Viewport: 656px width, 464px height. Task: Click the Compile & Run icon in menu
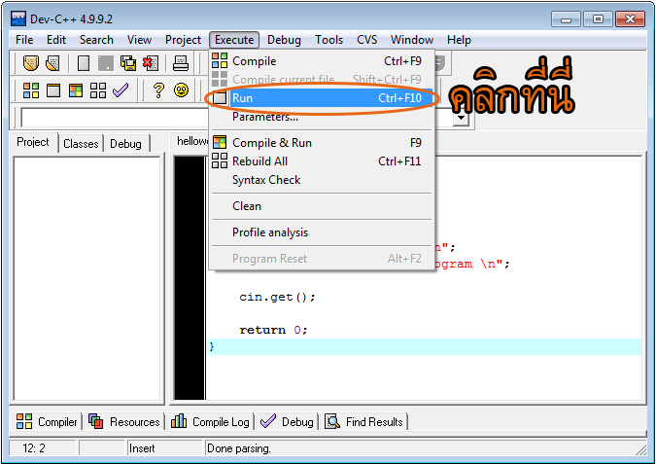[x=220, y=142]
